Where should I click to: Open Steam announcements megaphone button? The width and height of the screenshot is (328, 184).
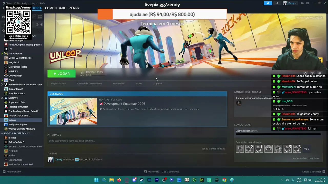pos(268,3)
